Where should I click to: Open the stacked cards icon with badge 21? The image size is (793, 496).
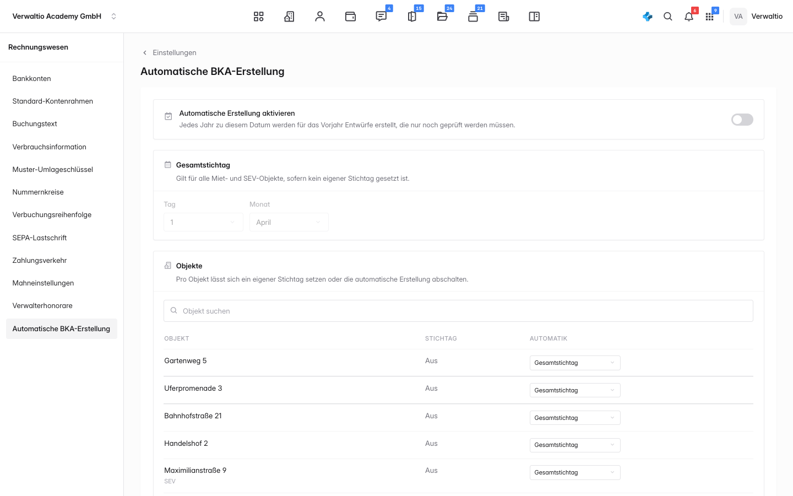[x=473, y=17]
